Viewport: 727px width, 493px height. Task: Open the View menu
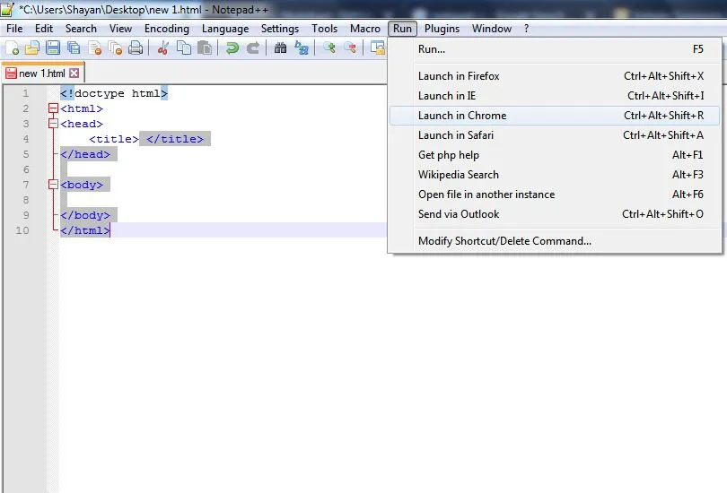tap(120, 29)
